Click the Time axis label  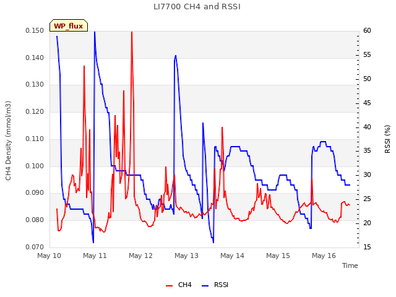point(350,265)
